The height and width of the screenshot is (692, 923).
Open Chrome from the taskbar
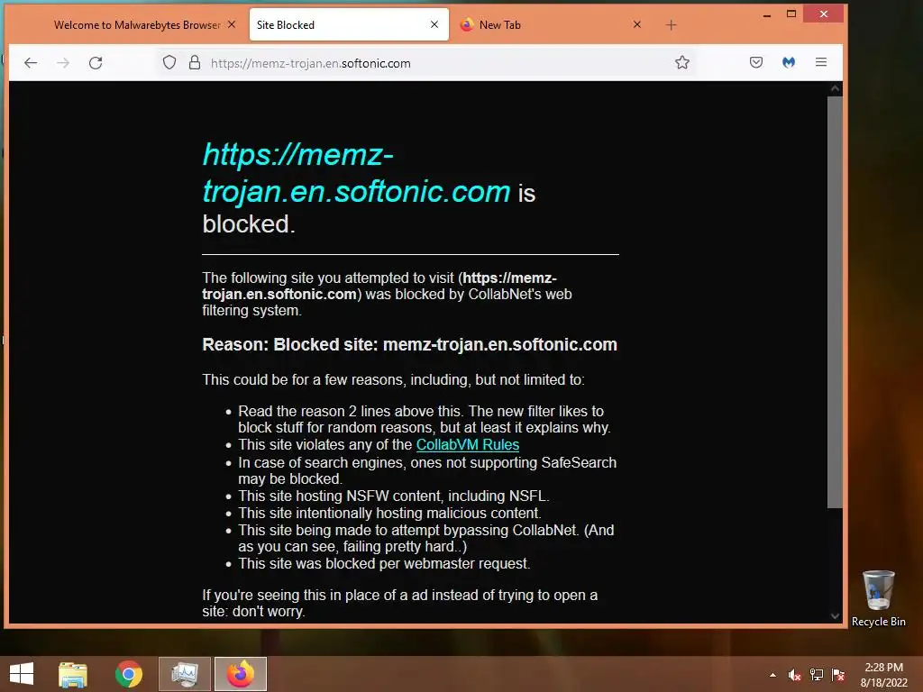point(128,674)
